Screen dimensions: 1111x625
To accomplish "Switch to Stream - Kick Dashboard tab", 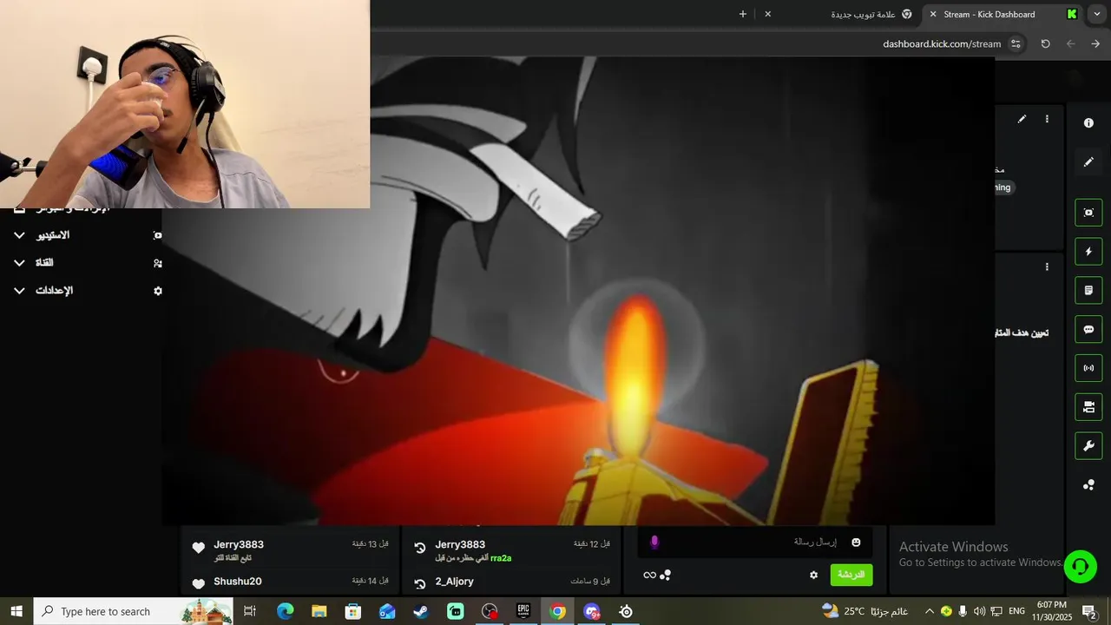I will tap(1003, 14).
